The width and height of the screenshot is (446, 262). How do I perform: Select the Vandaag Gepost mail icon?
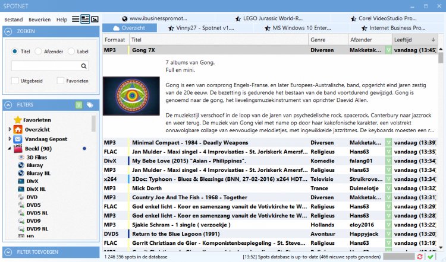(18, 139)
